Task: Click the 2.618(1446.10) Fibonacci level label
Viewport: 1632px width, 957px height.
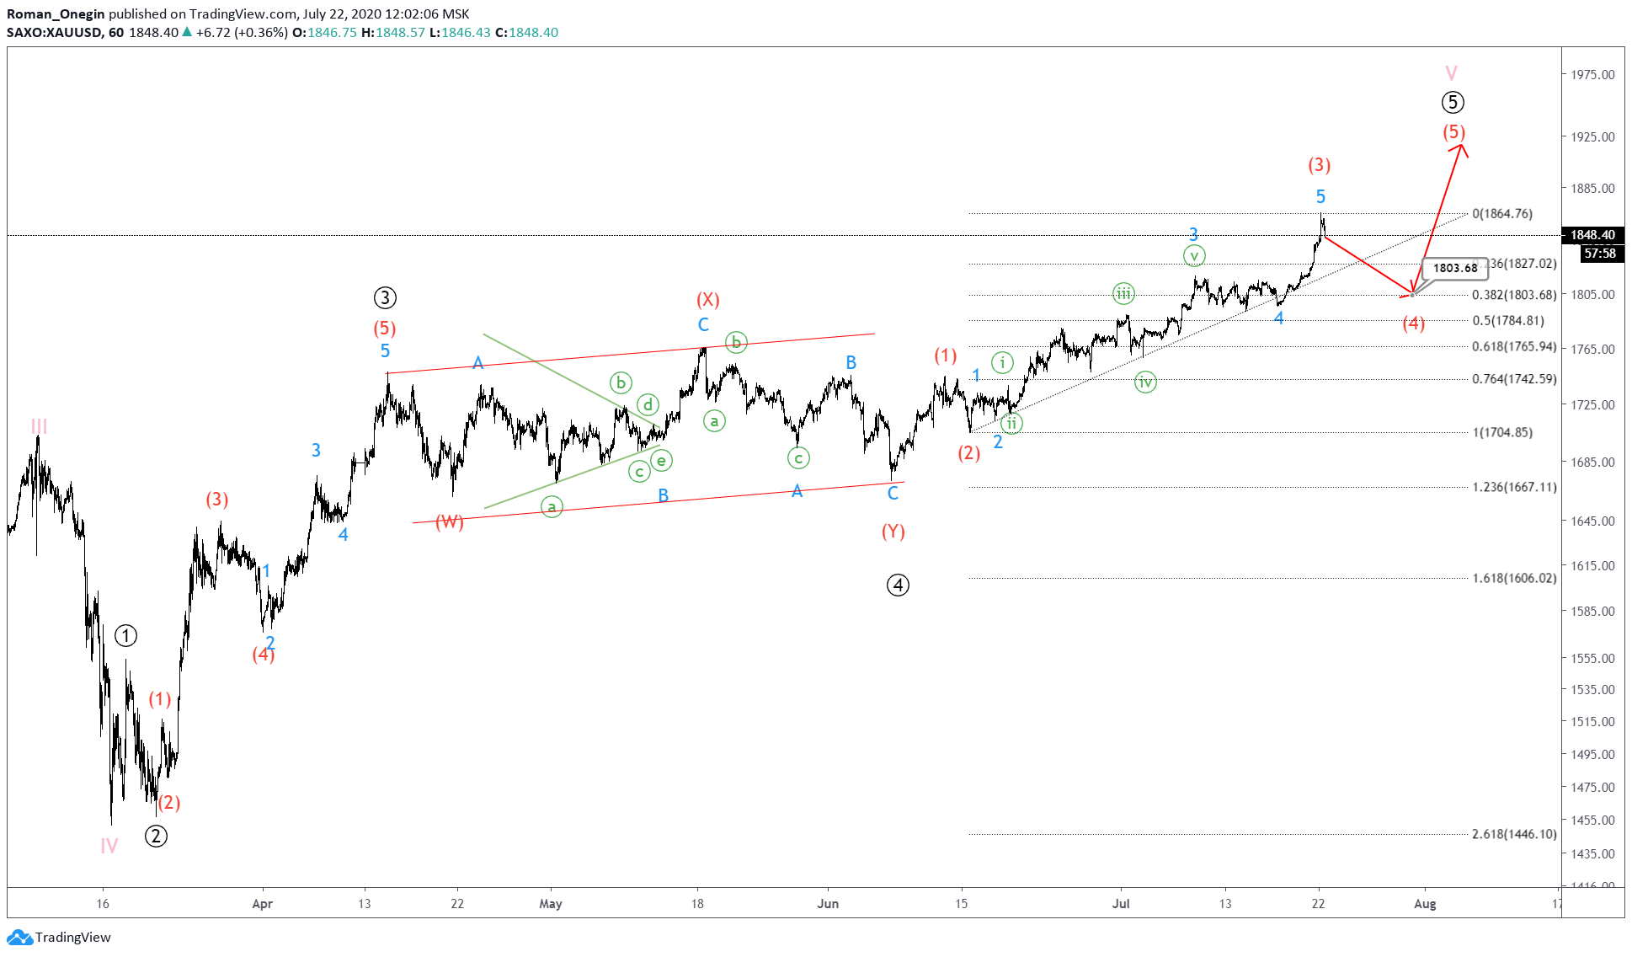Action: [x=1513, y=833]
